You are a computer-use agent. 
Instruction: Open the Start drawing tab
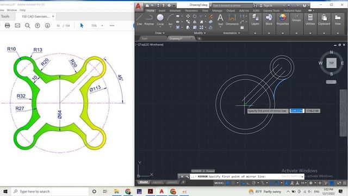[x=145, y=39]
